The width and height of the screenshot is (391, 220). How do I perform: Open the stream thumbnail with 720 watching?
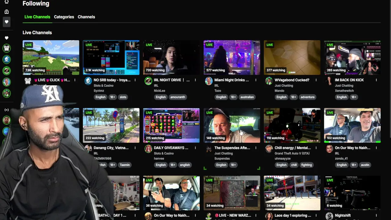[x=171, y=57]
